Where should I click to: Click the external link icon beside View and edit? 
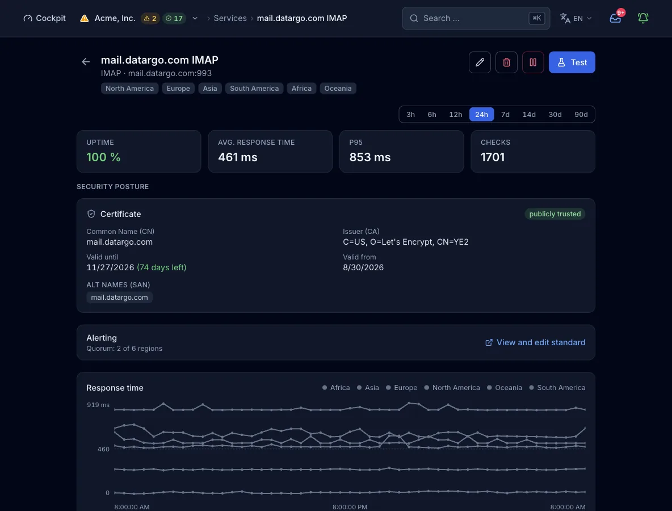489,342
